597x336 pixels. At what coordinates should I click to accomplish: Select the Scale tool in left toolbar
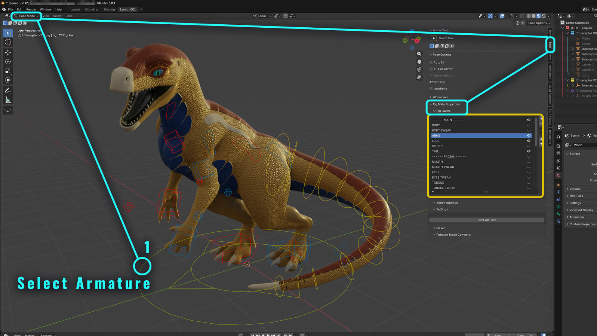(x=8, y=71)
